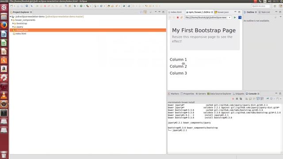Open the Data Source Explorer tab
Screen dimensions: 283x159
coord(219,94)
